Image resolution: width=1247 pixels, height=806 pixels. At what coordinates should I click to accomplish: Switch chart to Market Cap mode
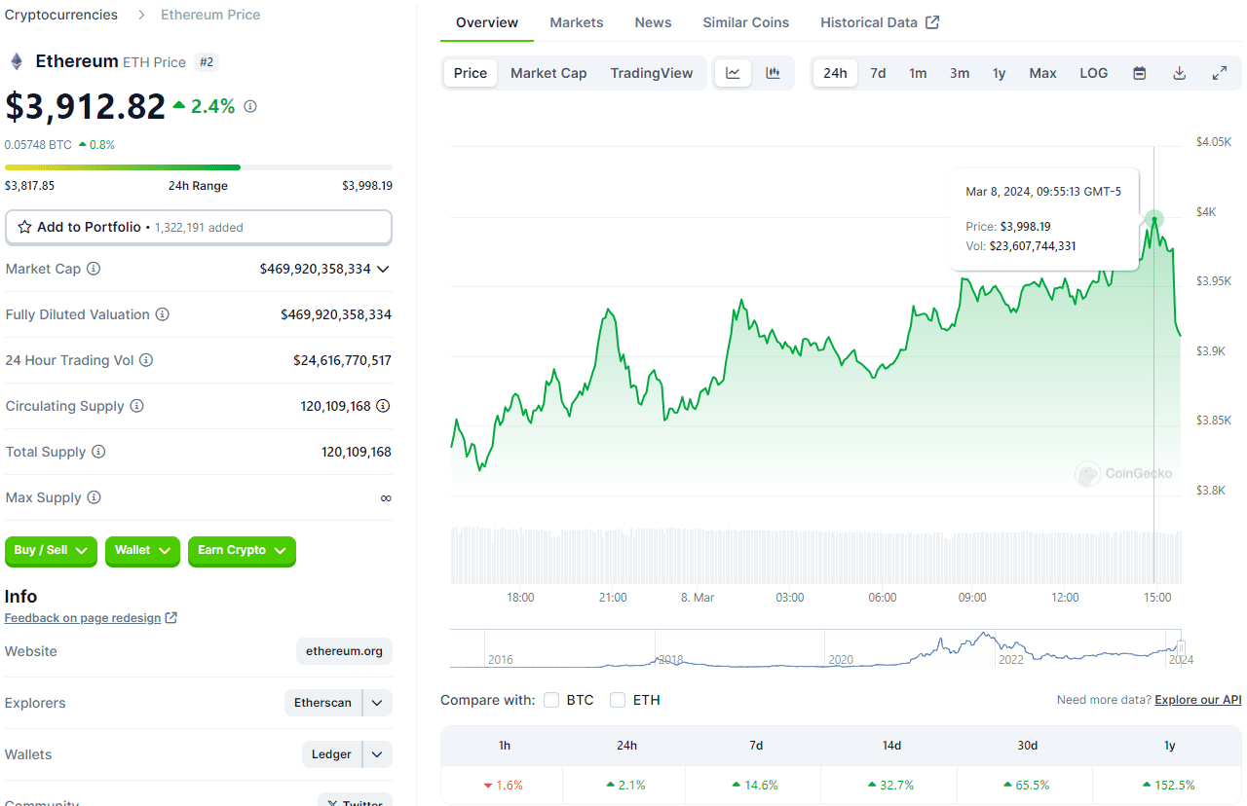548,73
